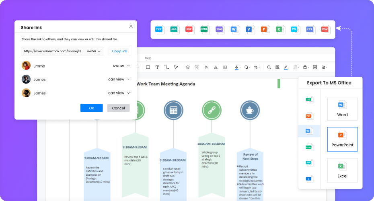The image size is (374, 201).
Task: Select the Text tool in toolbar
Action: pos(157,67)
